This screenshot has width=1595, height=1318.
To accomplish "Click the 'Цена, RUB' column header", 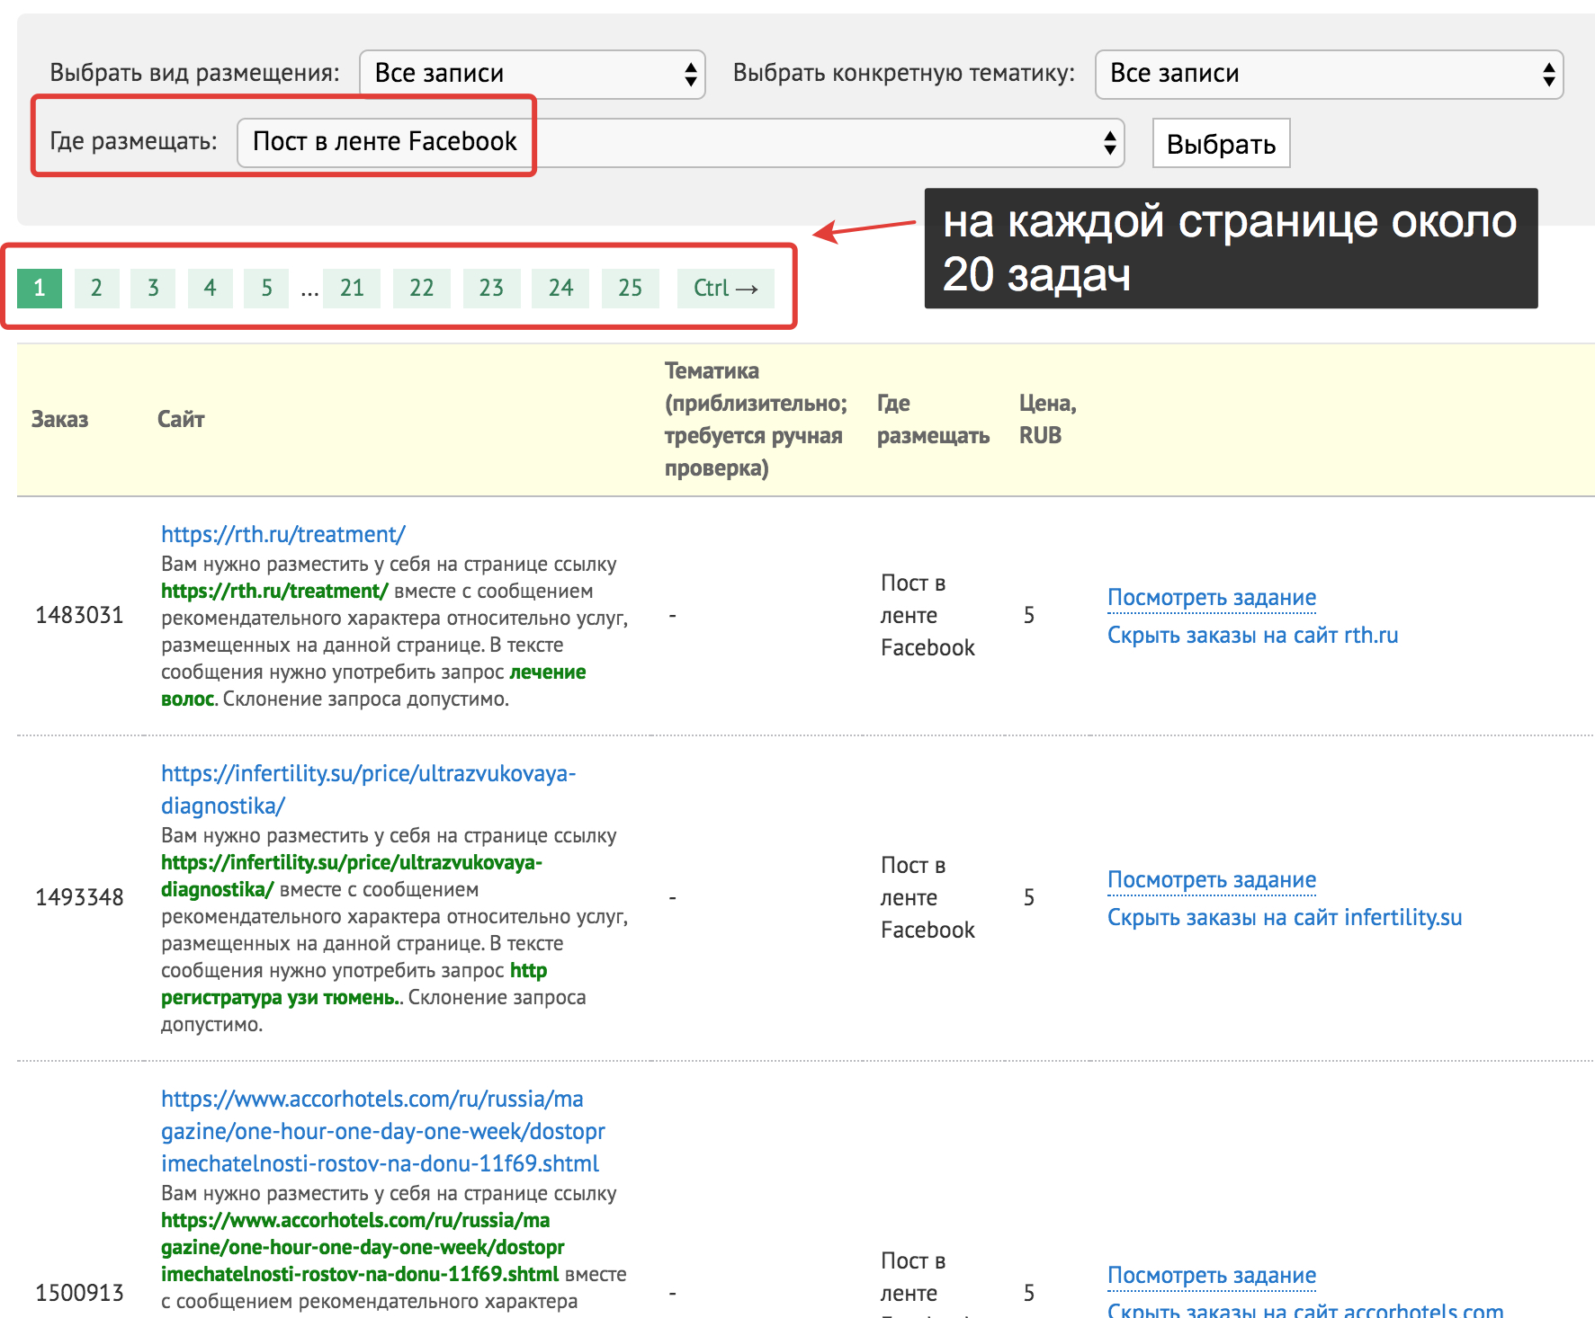I will [x=1047, y=420].
